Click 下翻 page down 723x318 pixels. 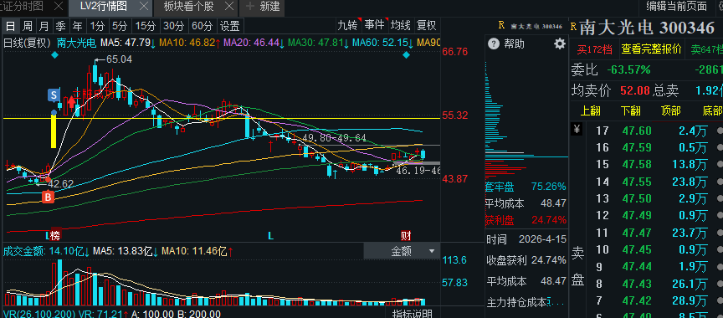pos(631,111)
